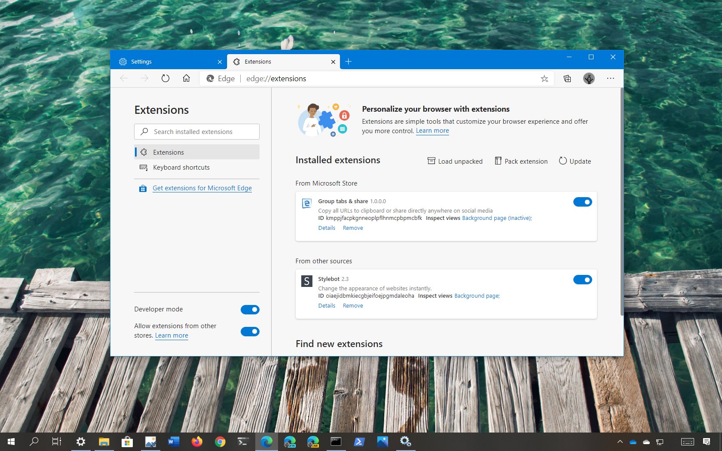Click the Search installed extensions field
The width and height of the screenshot is (722, 451).
(x=197, y=131)
